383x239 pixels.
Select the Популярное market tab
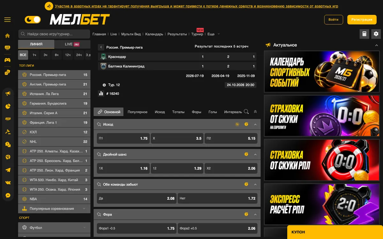click(138, 112)
